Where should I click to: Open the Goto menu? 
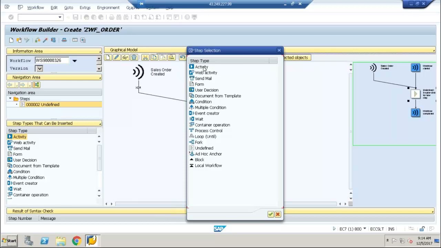tap(69, 8)
